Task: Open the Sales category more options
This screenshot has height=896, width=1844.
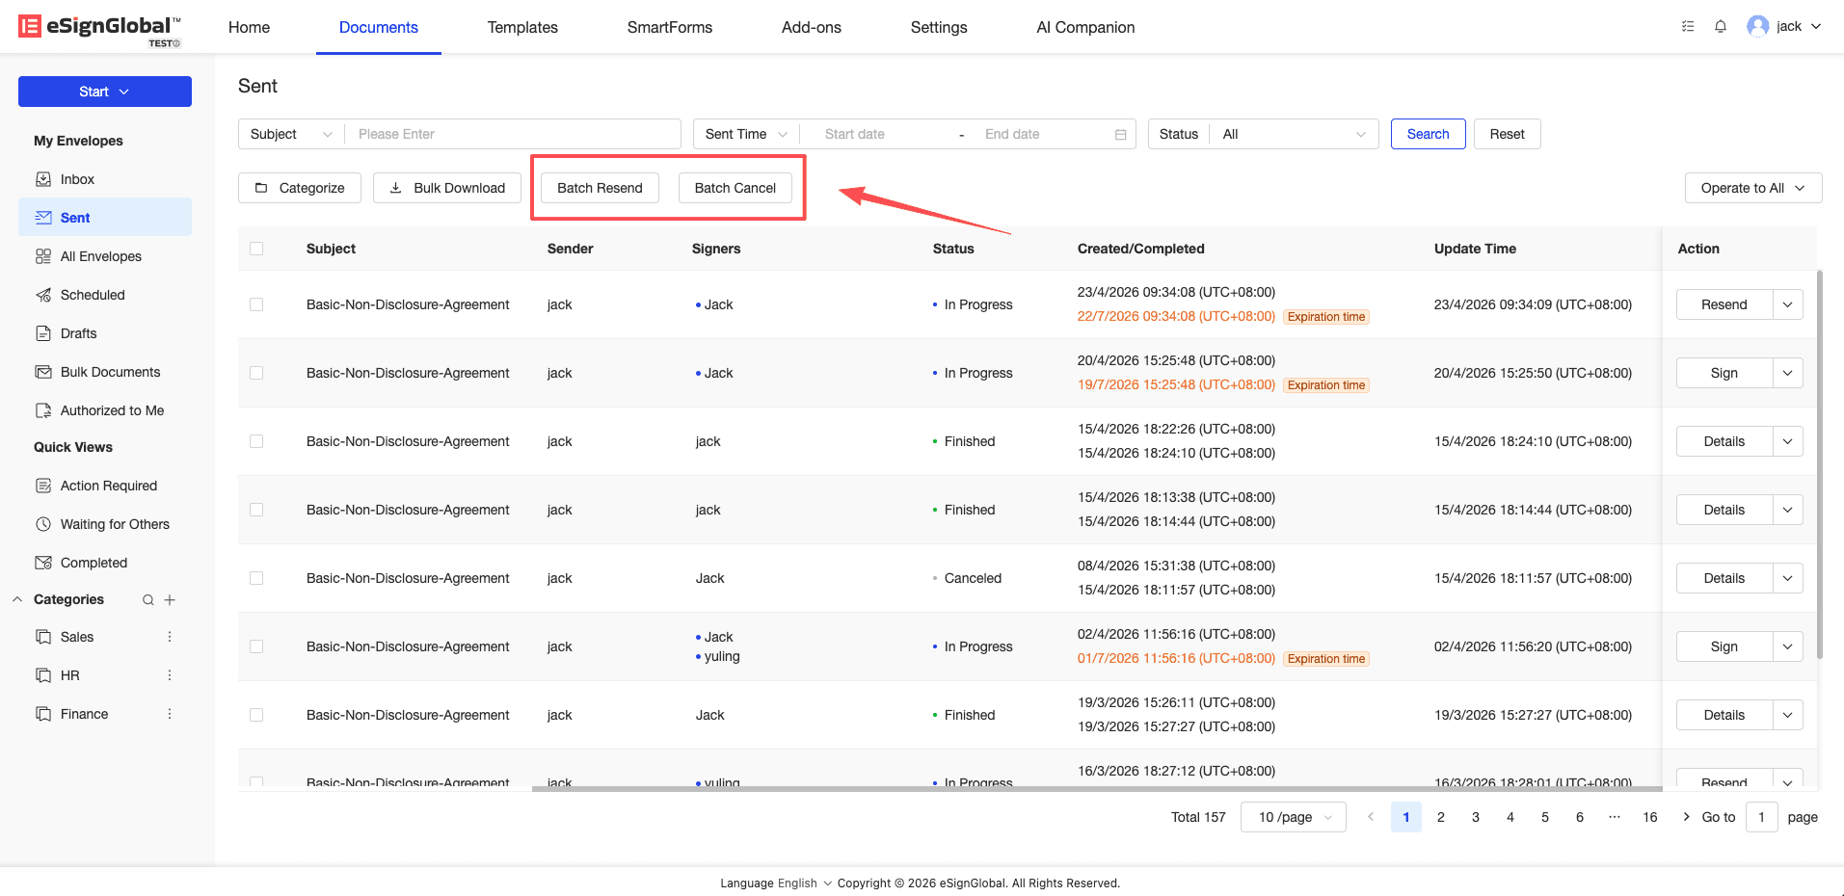Action: point(170,637)
